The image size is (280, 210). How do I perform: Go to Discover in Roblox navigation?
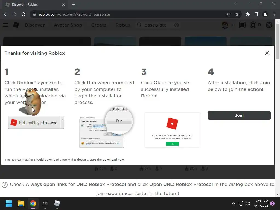tap(35, 25)
